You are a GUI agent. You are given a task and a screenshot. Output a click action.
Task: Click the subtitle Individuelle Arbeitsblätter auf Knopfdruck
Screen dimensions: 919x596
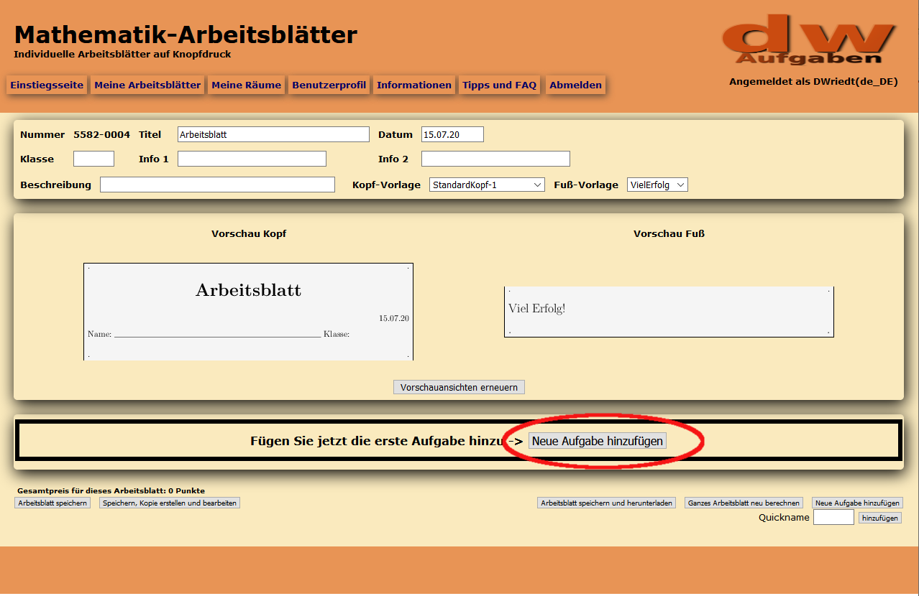(x=122, y=55)
